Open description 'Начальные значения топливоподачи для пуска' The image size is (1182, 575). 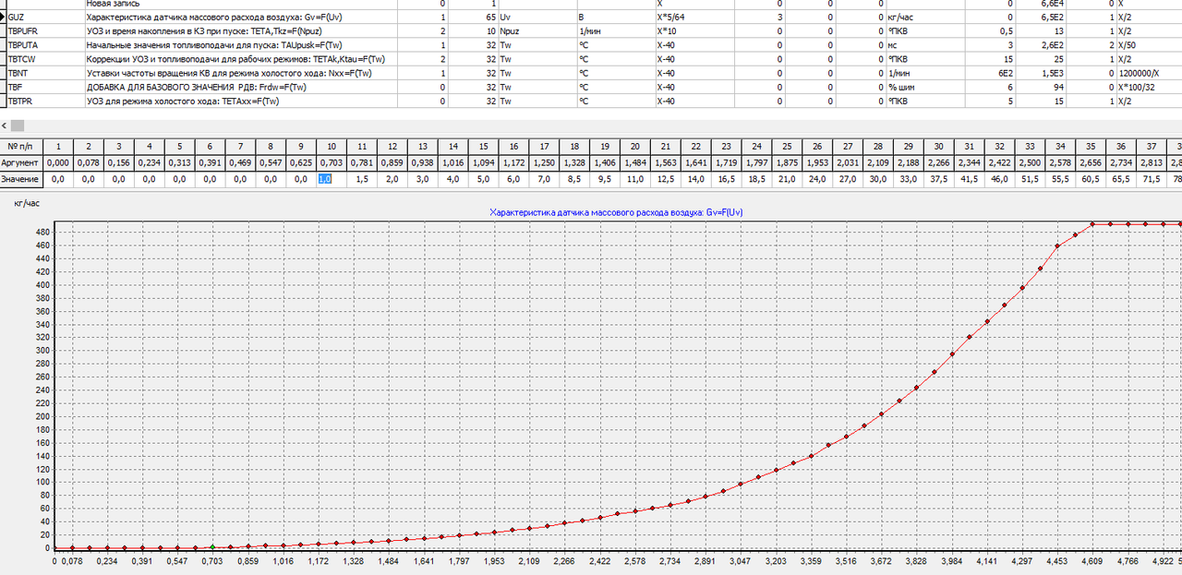tap(214, 45)
